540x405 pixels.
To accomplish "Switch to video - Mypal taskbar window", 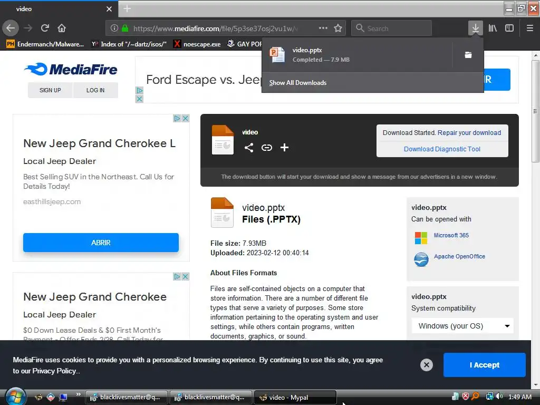I will [295, 398].
